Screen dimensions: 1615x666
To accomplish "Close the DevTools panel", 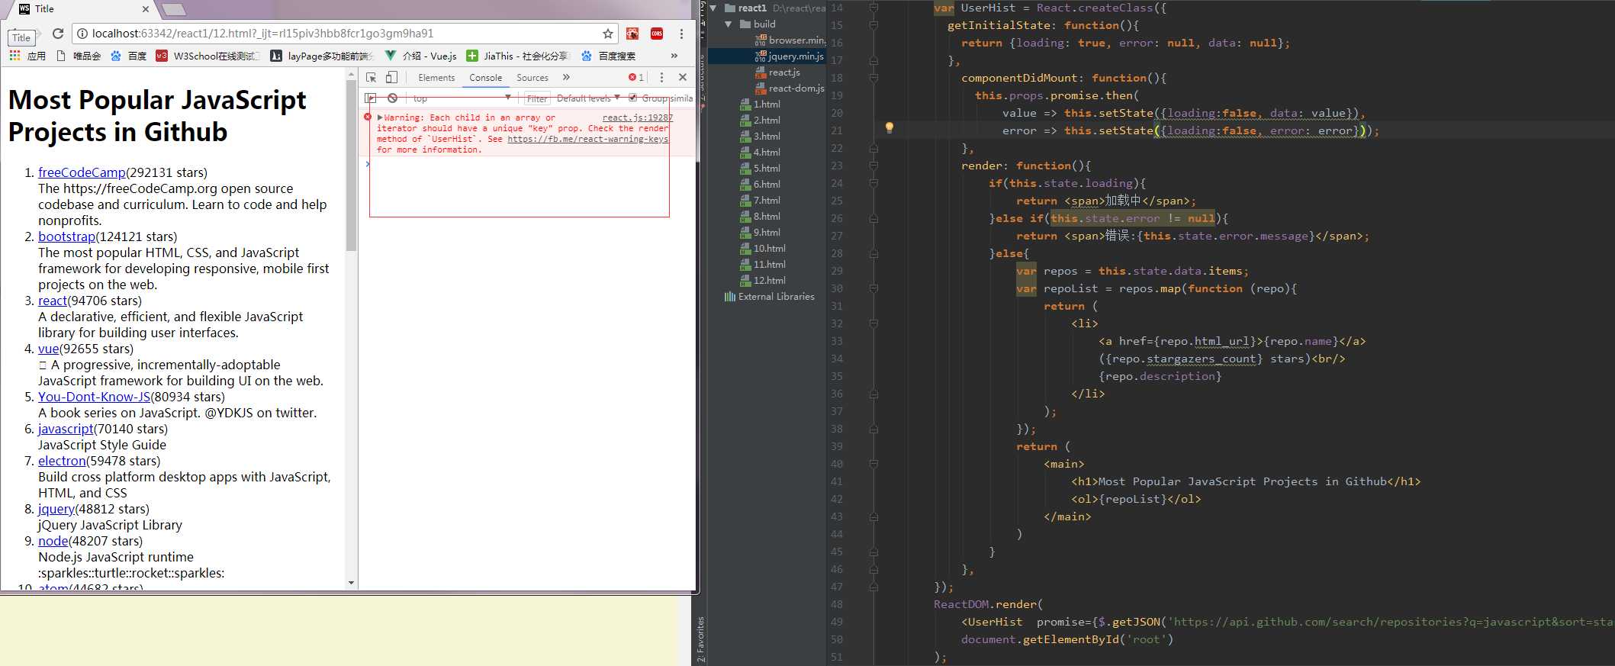I will pos(683,77).
